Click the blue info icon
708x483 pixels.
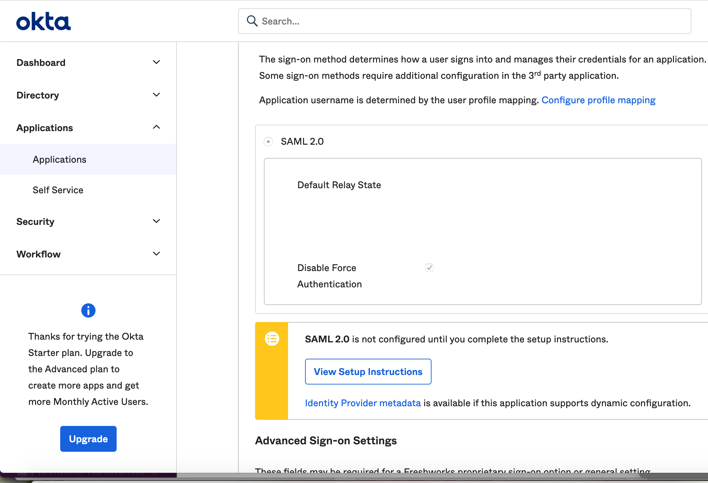tap(88, 310)
